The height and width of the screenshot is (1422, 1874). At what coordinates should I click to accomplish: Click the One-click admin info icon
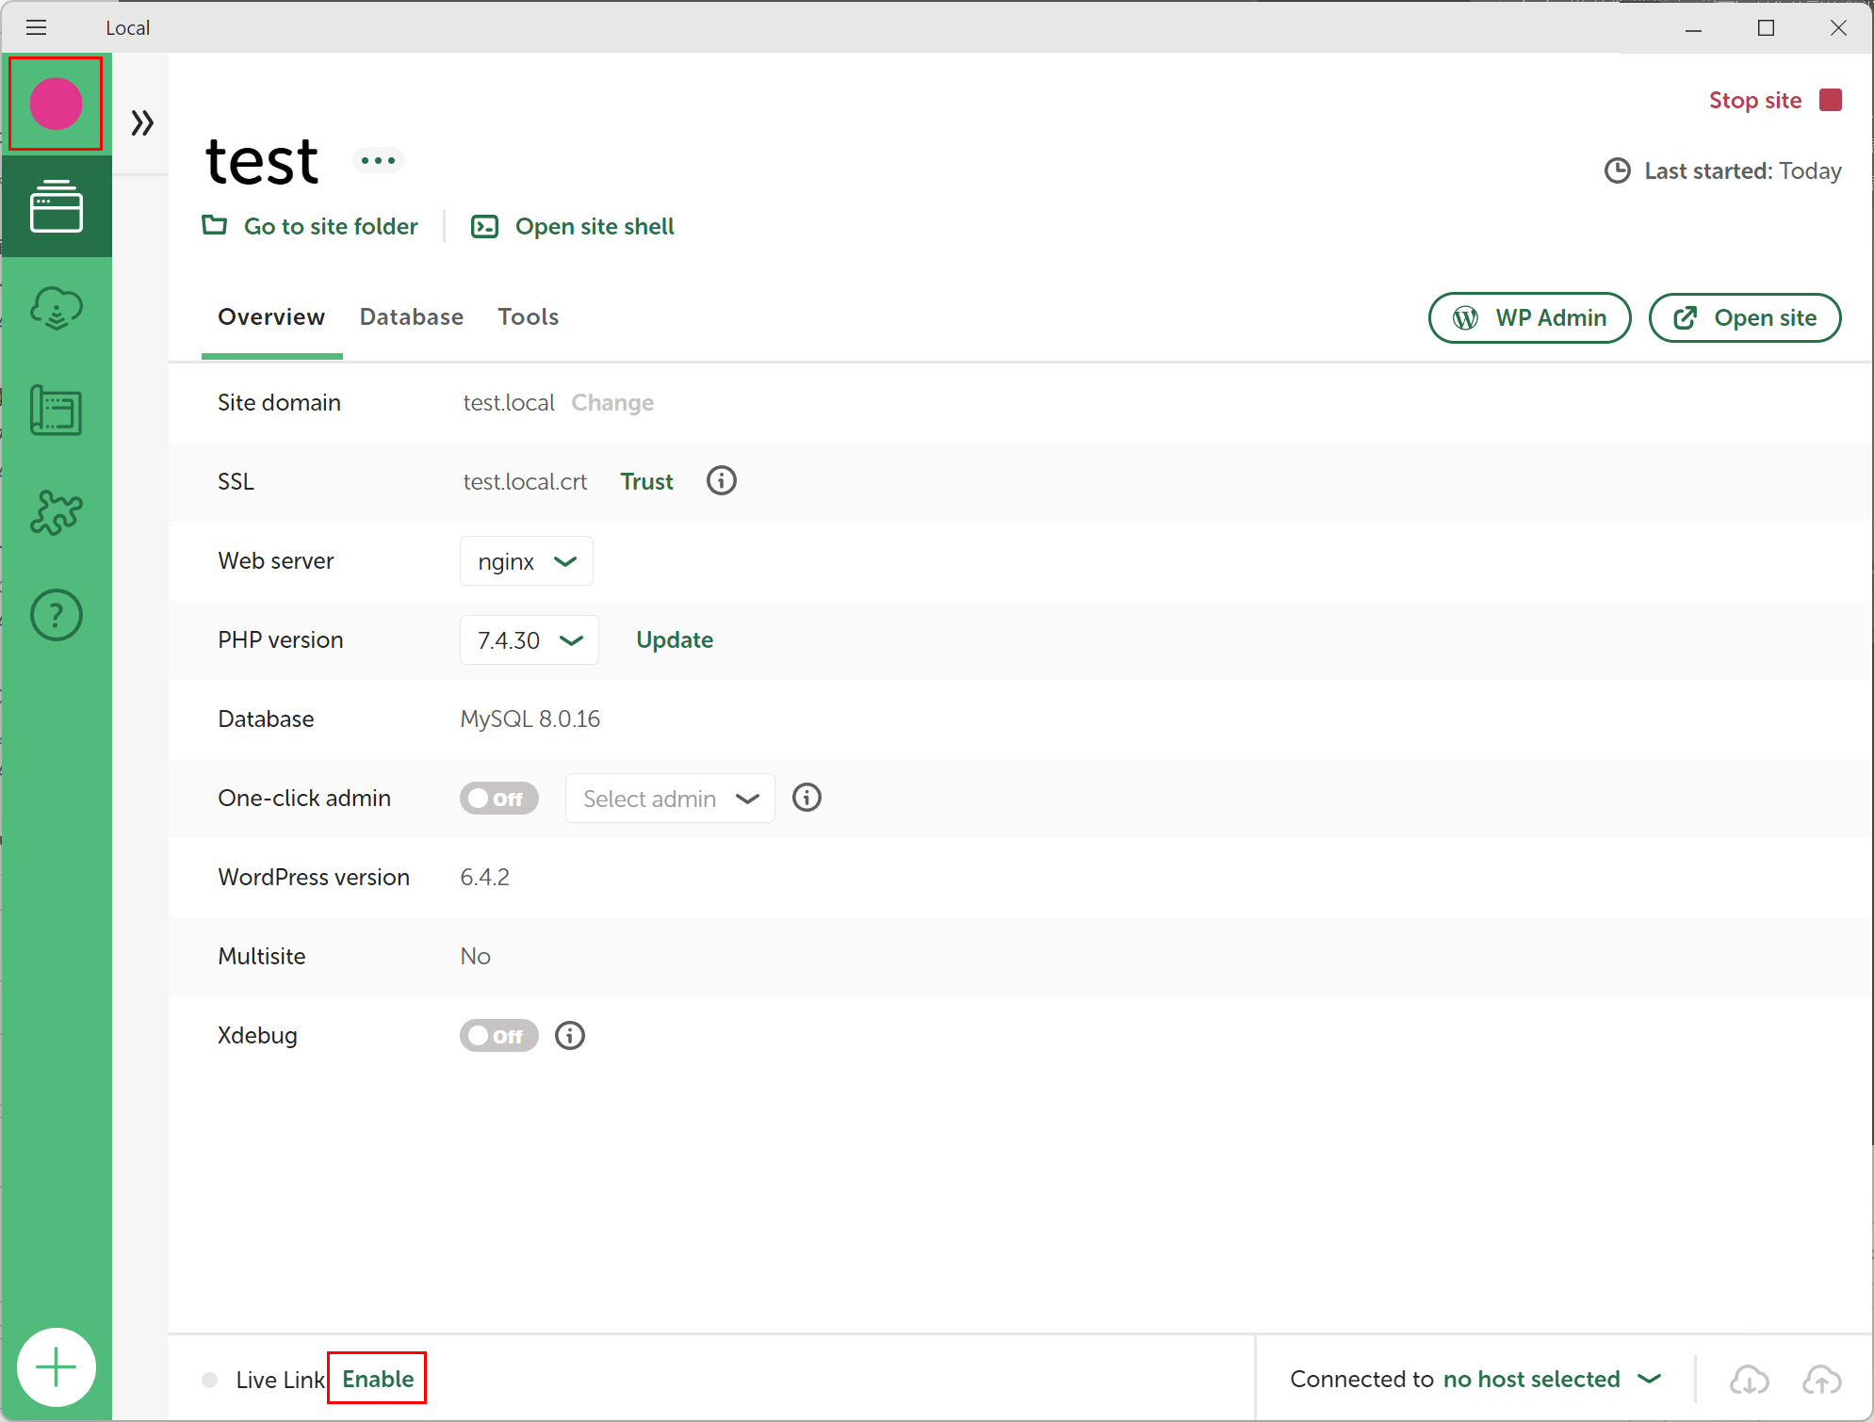[807, 798]
